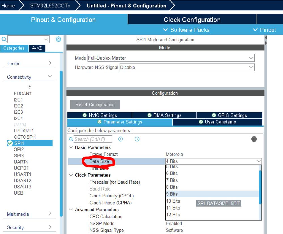Image resolution: width=283 pixels, height=234 pixels.
Task: Switch to the Clock Configuration tab
Action: coord(192,20)
